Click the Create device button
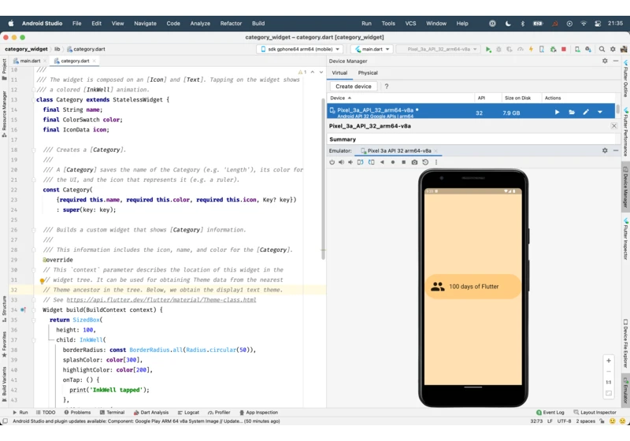630x441 pixels. pos(353,87)
